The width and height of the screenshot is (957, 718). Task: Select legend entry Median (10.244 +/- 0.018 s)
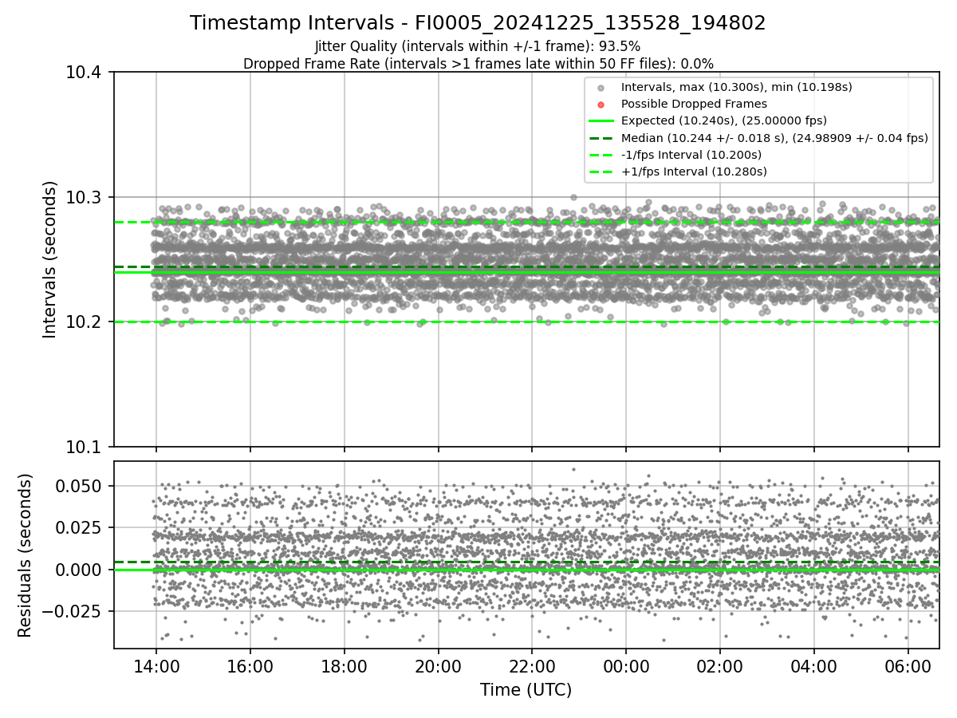(774, 138)
